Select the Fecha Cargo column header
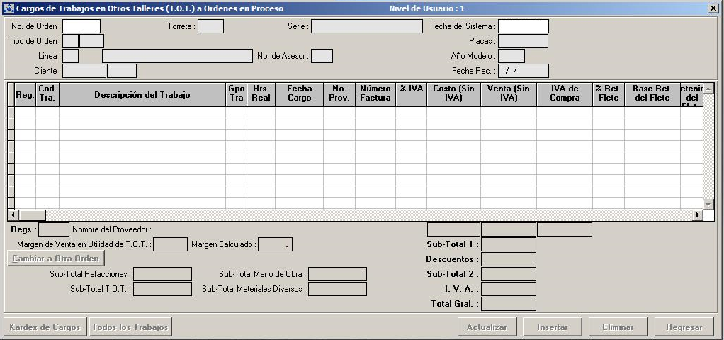This screenshot has height=340, width=724. pyautogui.click(x=299, y=95)
